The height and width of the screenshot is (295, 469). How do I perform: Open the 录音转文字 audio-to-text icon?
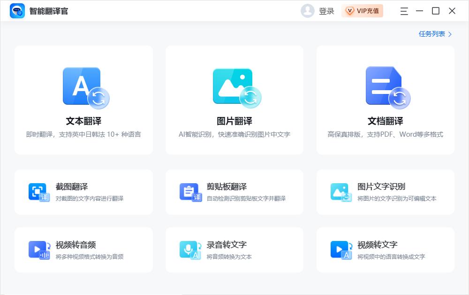tap(189, 249)
